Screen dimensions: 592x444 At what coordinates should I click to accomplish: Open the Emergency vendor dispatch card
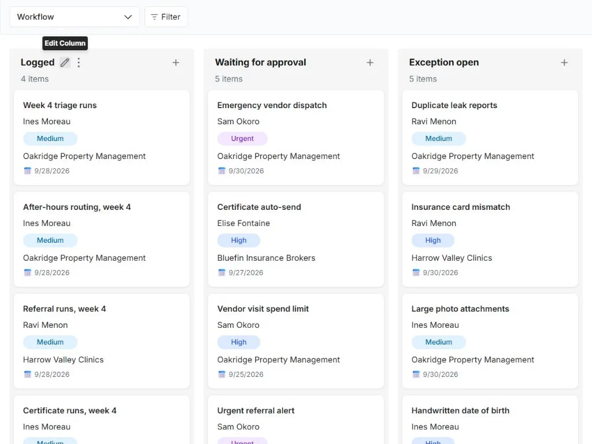click(x=296, y=138)
